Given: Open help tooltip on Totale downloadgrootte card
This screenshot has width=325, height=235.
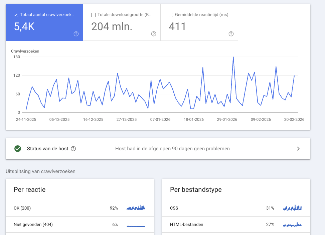Looking at the screenshot, I should (153, 34).
